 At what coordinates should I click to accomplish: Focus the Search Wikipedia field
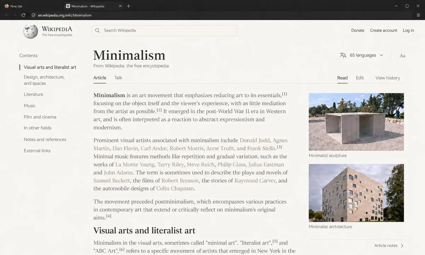click(x=164, y=30)
